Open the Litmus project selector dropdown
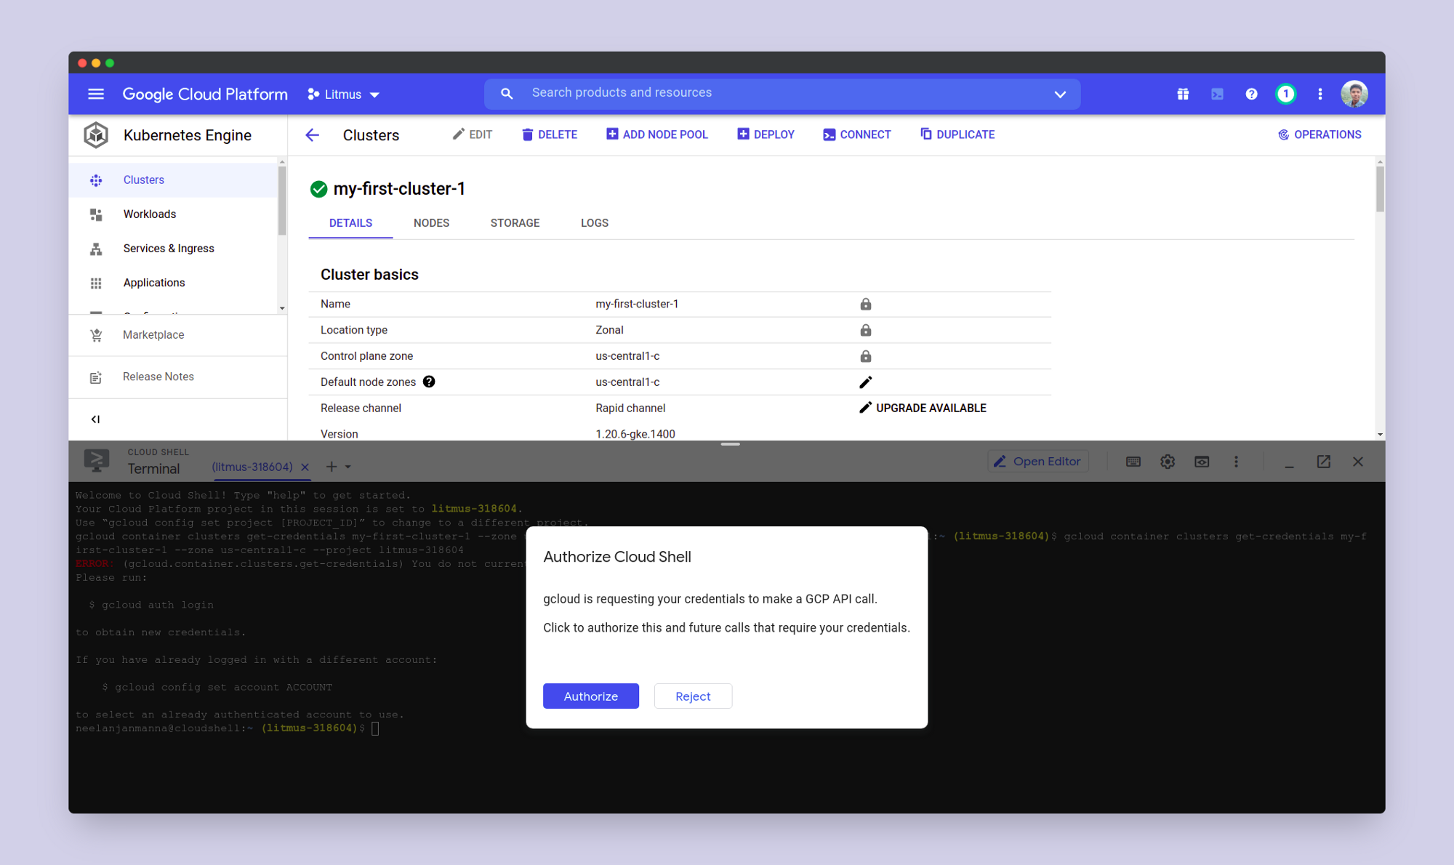 (x=343, y=94)
